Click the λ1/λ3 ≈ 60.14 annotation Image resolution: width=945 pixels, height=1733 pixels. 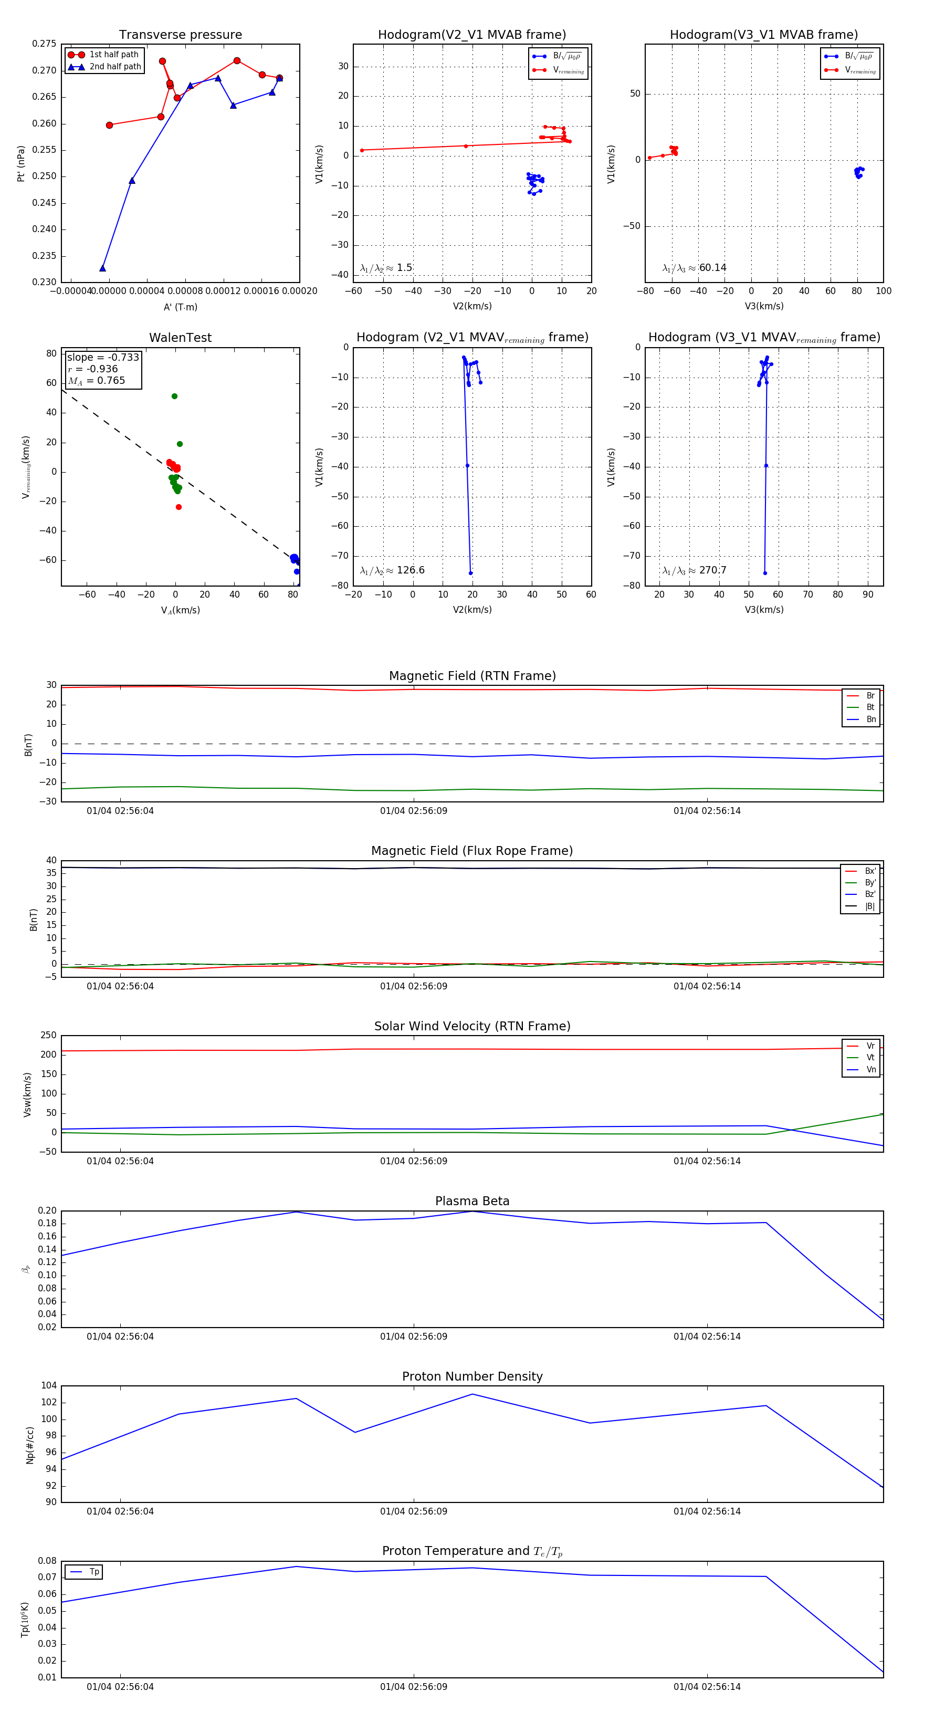(694, 268)
